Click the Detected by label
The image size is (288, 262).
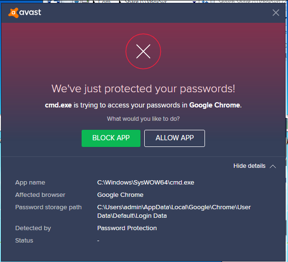pos(33,228)
